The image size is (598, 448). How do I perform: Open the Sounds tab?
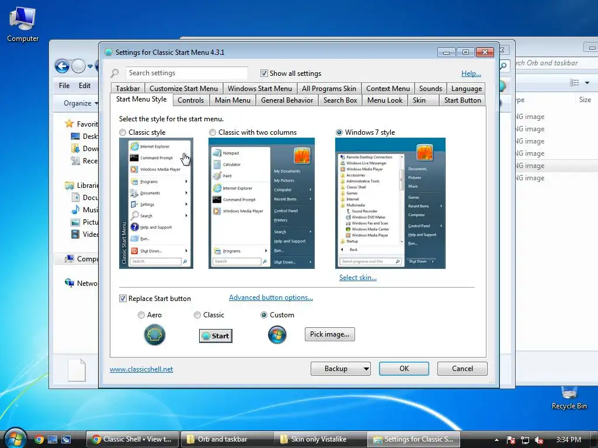430,89
